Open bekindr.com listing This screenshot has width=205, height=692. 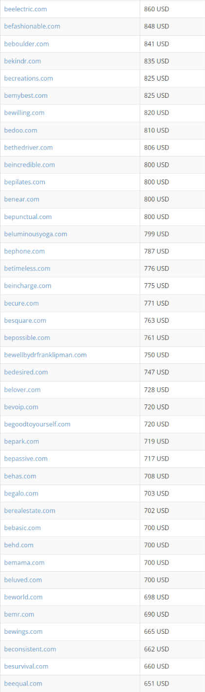(x=22, y=61)
